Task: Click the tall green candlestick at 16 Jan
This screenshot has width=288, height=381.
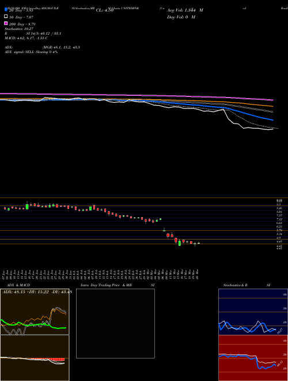Action: pos(27,206)
